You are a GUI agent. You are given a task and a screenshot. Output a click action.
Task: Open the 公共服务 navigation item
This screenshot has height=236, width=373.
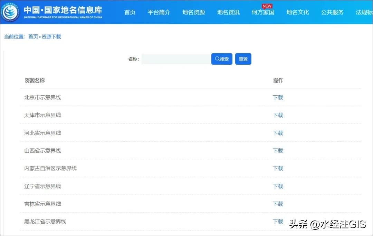point(332,12)
